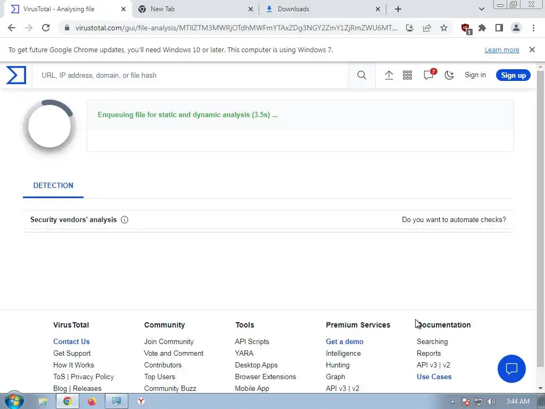Screen dimensions: 545x409
Task: Open Windows Explorer from the taskbar
Action: [x=43, y=402]
